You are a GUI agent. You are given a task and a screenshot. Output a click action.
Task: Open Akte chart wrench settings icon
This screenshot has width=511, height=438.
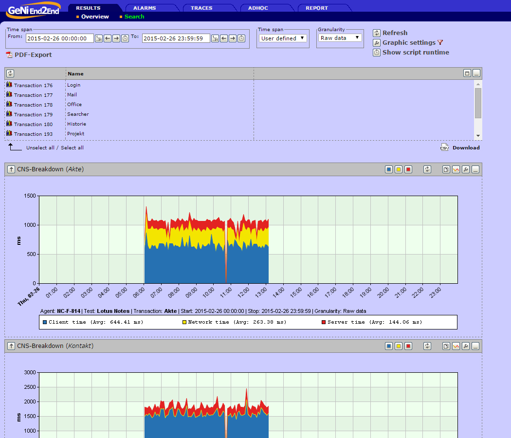[466, 169]
